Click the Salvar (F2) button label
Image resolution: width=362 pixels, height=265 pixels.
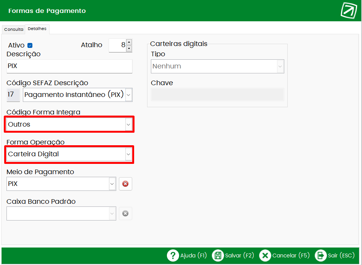(240, 255)
